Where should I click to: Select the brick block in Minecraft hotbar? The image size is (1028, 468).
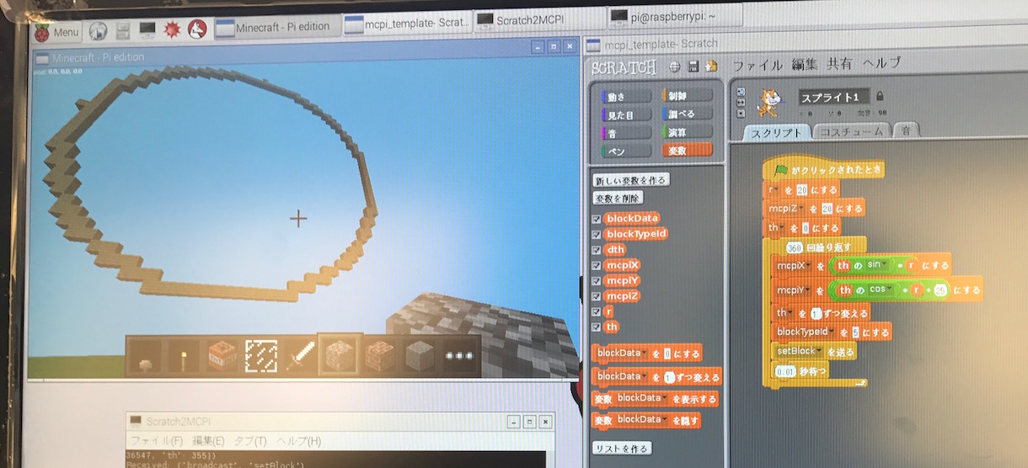(x=380, y=354)
